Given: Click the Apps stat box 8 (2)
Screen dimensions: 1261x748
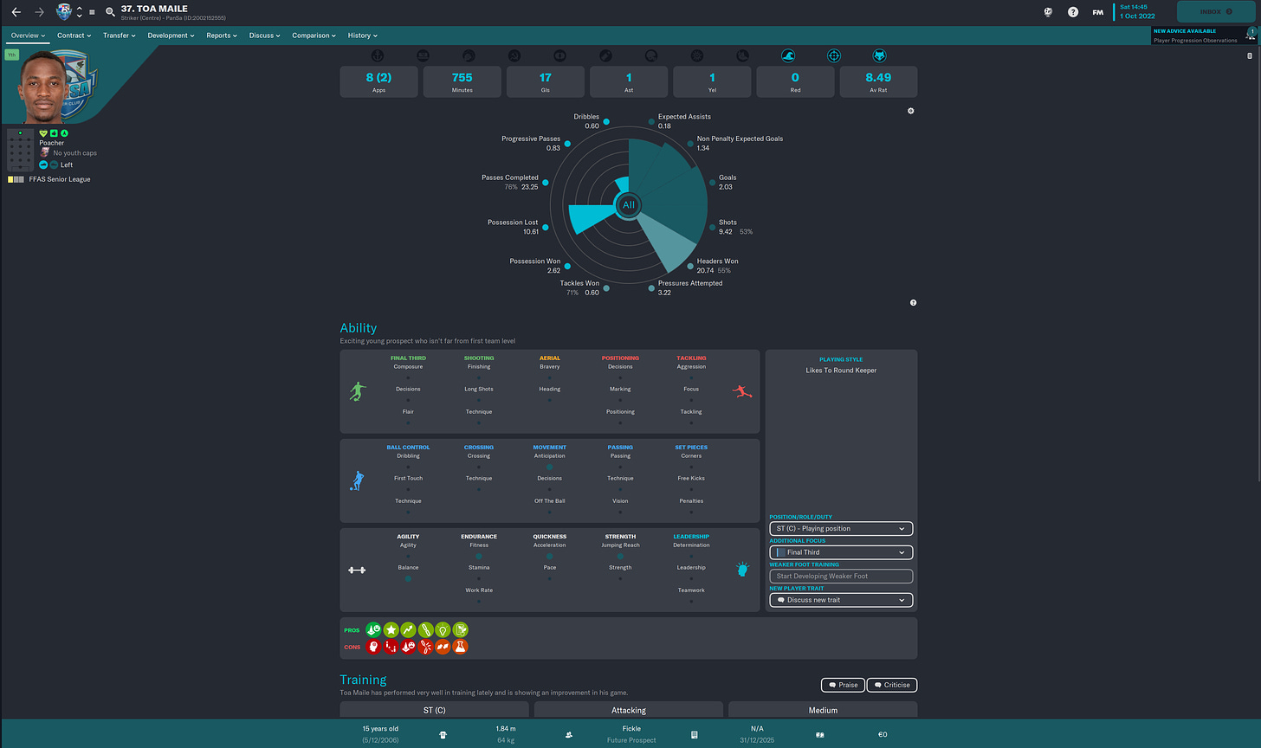Looking at the screenshot, I should click(379, 81).
